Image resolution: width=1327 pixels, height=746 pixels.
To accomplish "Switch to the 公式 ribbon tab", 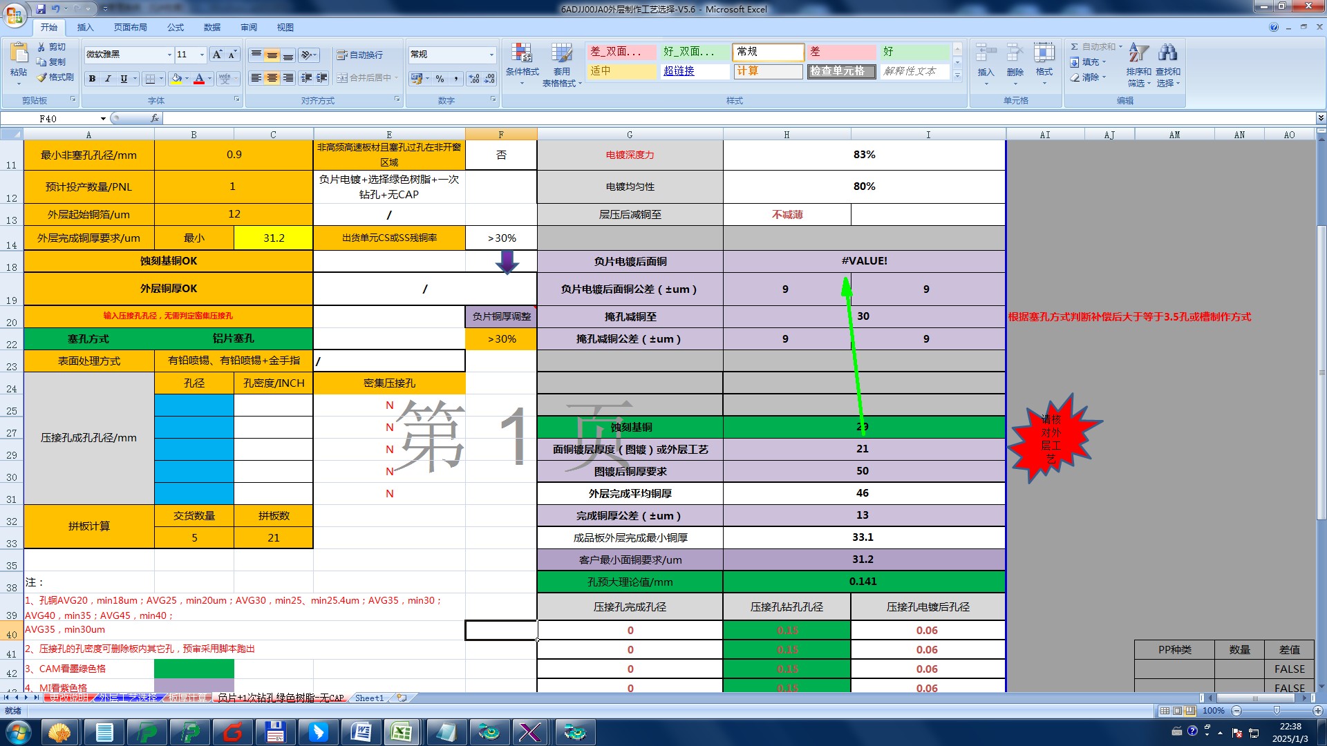I will [x=176, y=28].
